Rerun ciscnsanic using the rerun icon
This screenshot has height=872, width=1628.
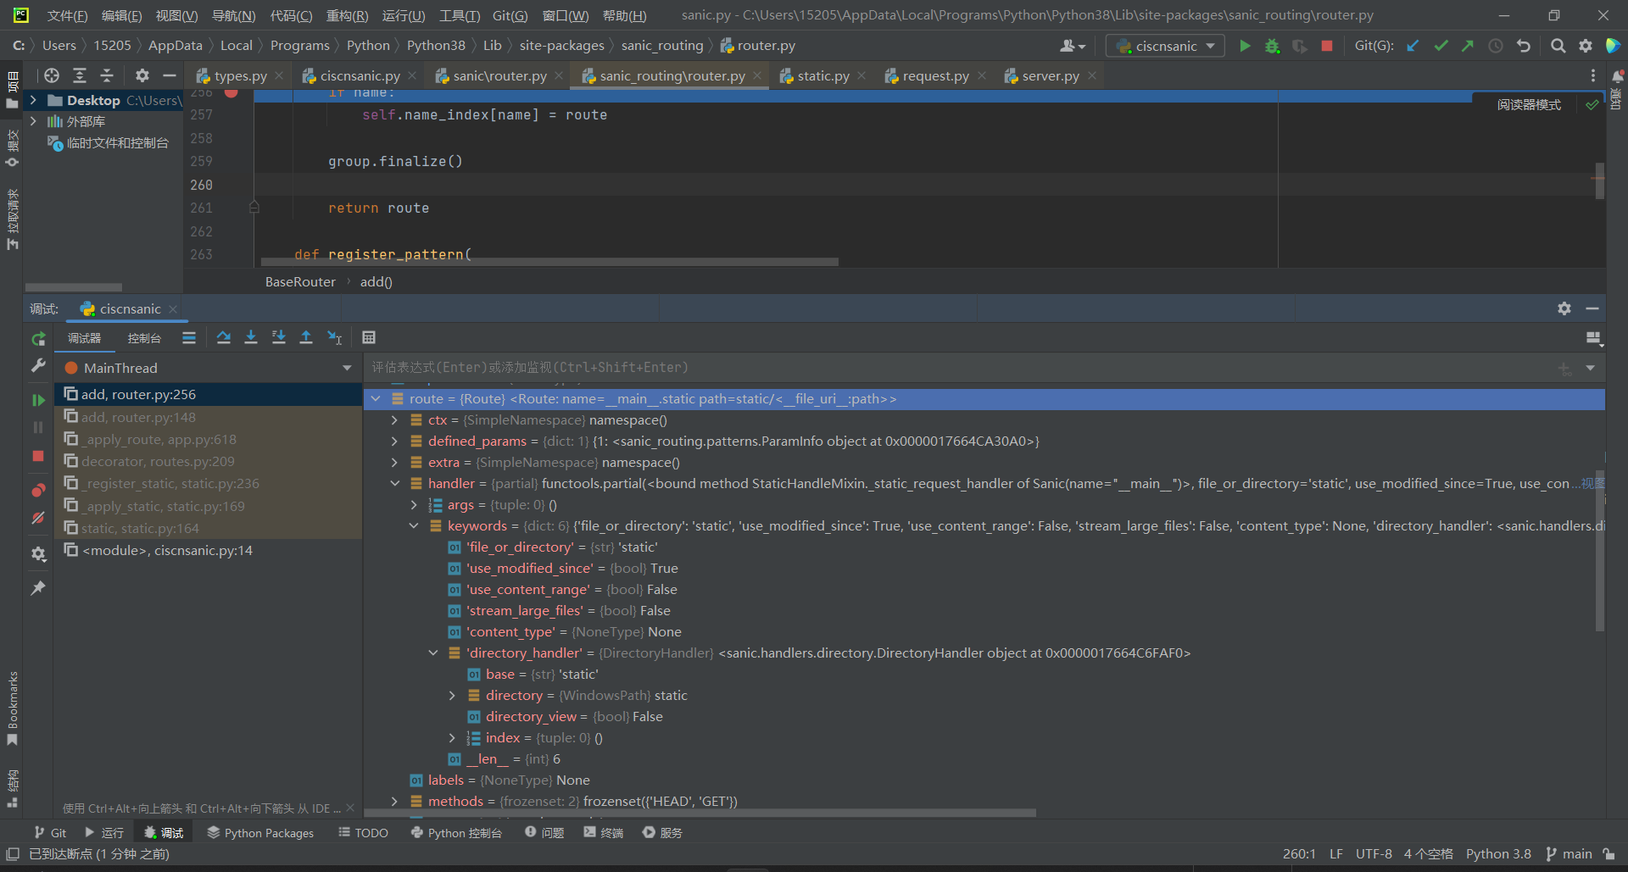pos(38,339)
